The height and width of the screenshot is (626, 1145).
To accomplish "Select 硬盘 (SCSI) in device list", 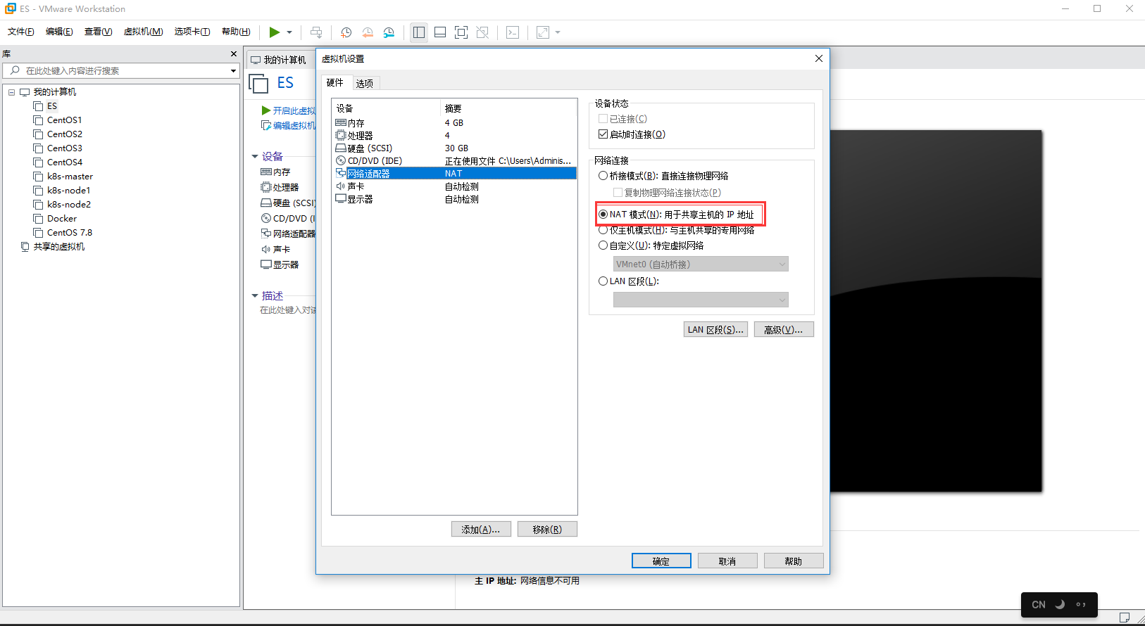I will 370,148.
